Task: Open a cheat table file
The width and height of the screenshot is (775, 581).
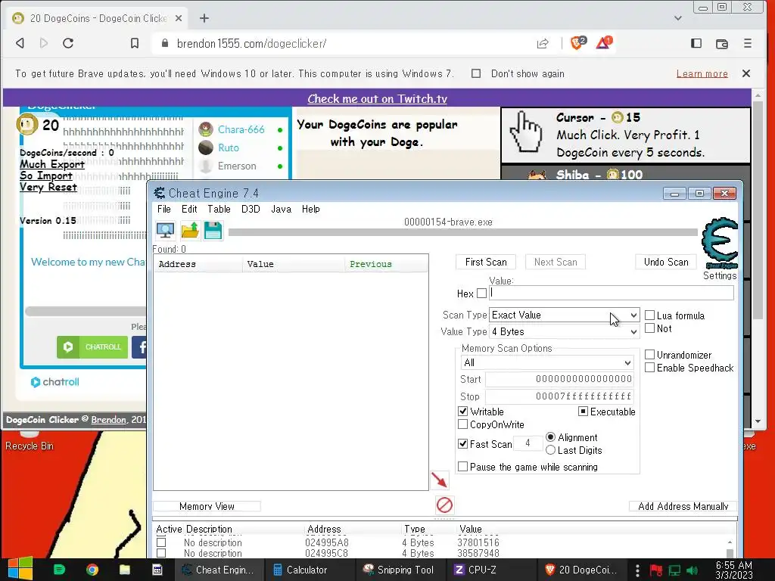Action: (190, 230)
